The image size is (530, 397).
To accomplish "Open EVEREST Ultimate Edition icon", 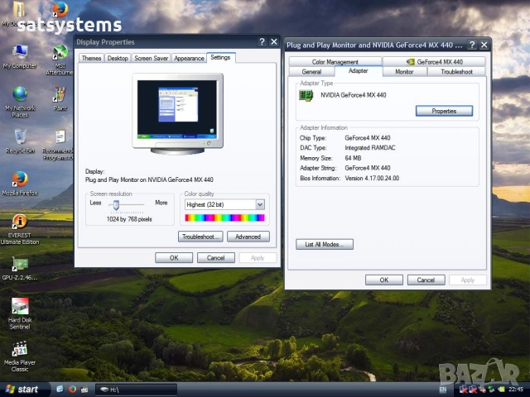I will pos(19,222).
